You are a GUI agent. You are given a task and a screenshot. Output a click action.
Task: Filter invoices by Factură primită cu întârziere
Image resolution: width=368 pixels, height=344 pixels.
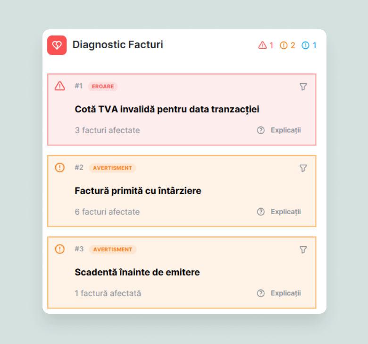(303, 168)
